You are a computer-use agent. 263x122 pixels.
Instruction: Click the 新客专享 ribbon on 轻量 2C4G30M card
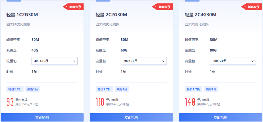(252, 7)
